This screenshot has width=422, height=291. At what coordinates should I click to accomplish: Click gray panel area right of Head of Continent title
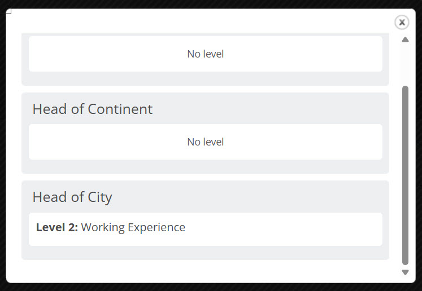271,109
